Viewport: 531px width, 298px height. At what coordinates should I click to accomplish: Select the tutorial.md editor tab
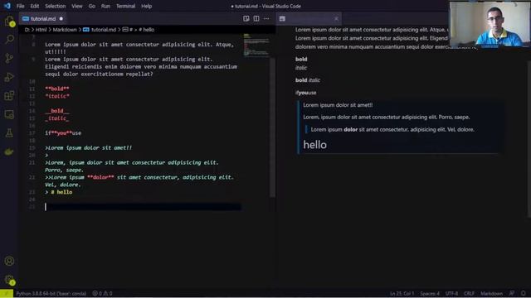(42, 18)
